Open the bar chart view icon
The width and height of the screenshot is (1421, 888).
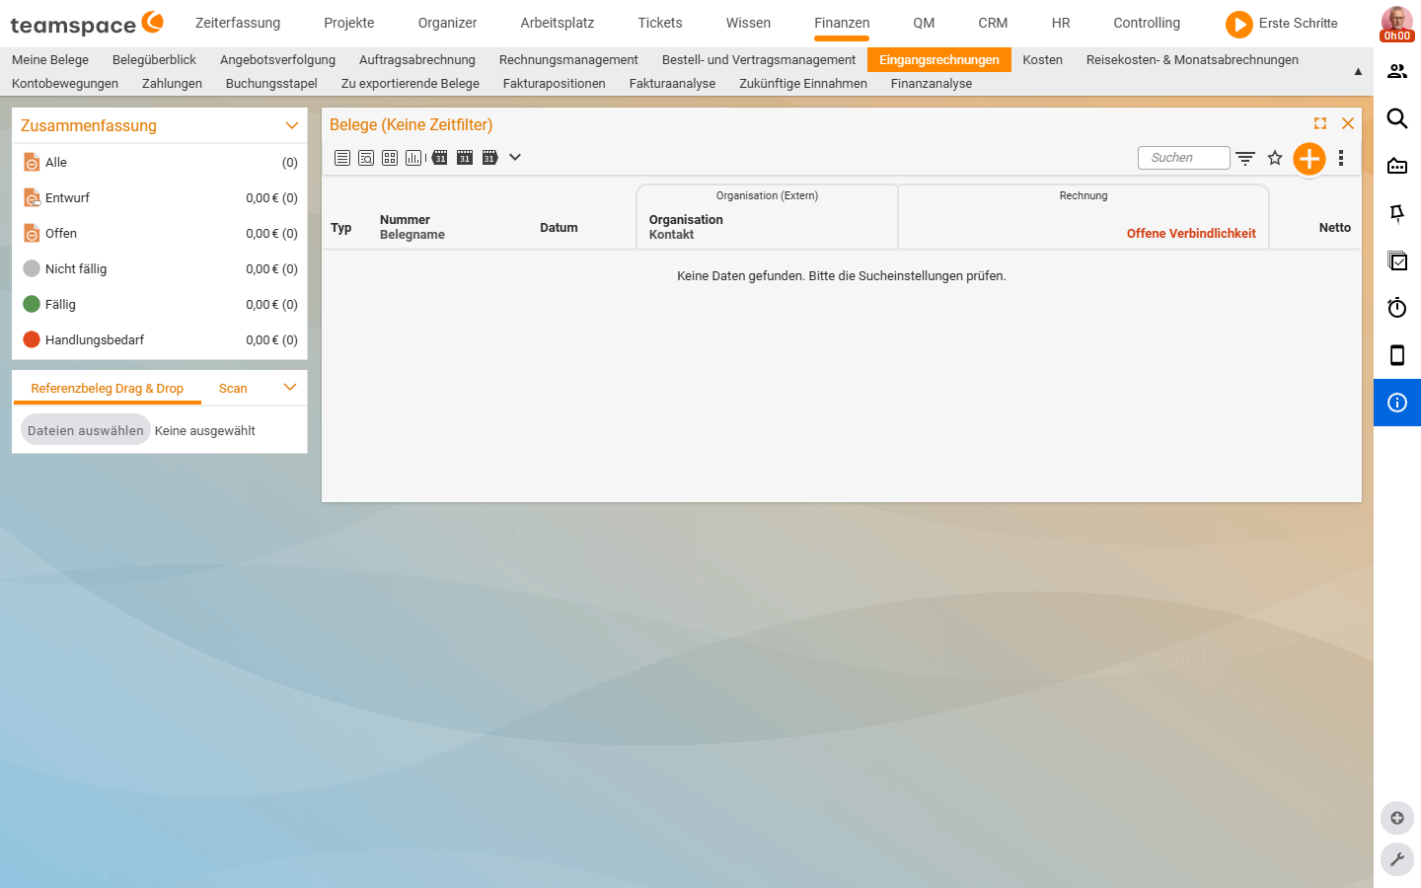(414, 158)
